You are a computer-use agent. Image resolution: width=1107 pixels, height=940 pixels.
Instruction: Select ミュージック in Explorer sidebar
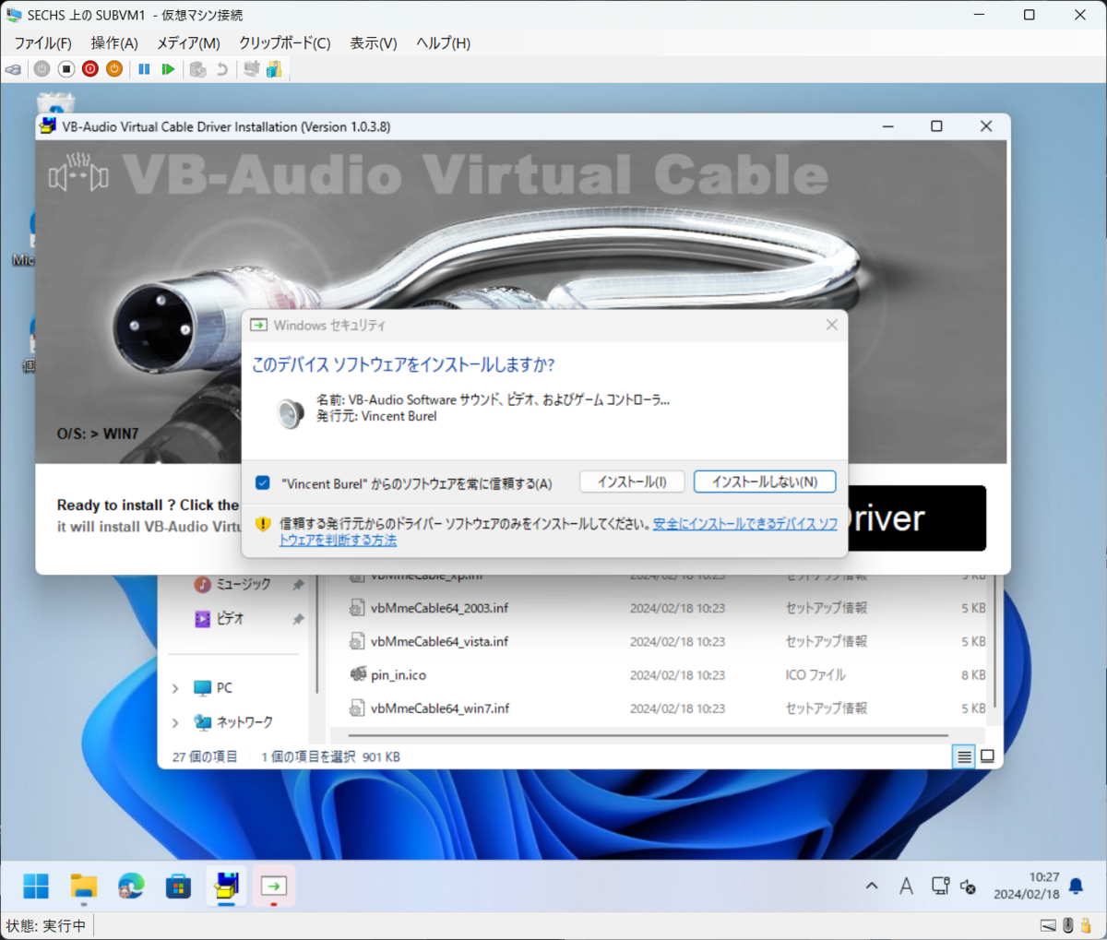244,584
